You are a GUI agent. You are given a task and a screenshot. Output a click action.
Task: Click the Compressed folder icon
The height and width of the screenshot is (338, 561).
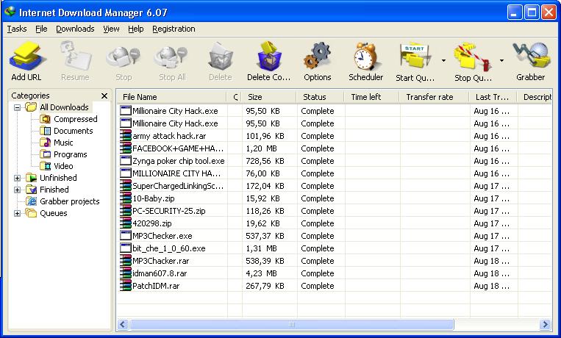pyautogui.click(x=45, y=119)
